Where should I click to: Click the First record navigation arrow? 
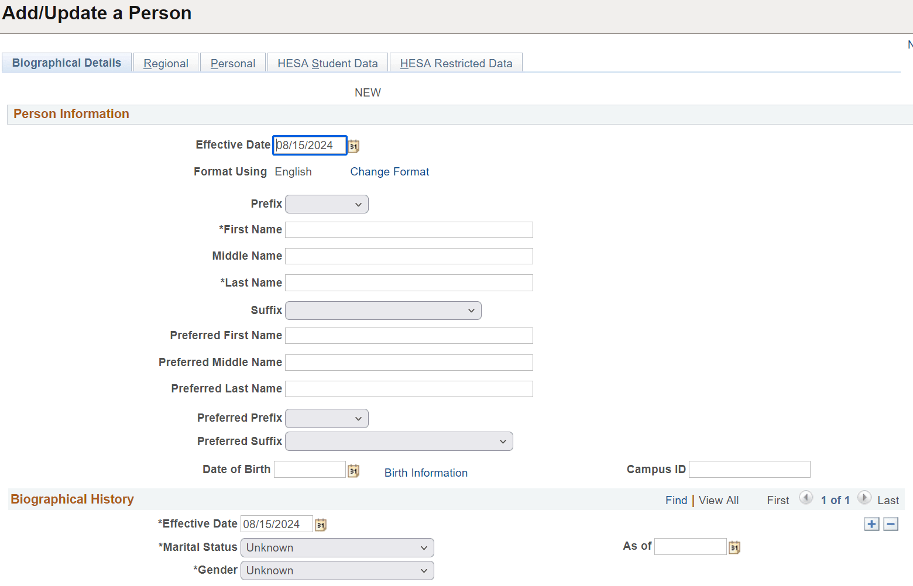806,498
